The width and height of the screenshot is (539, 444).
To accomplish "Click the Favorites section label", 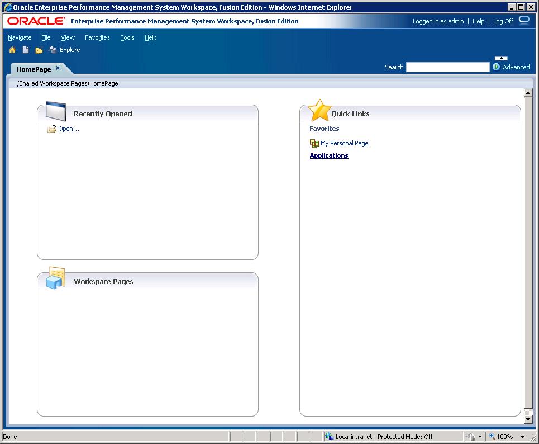I will [x=324, y=129].
